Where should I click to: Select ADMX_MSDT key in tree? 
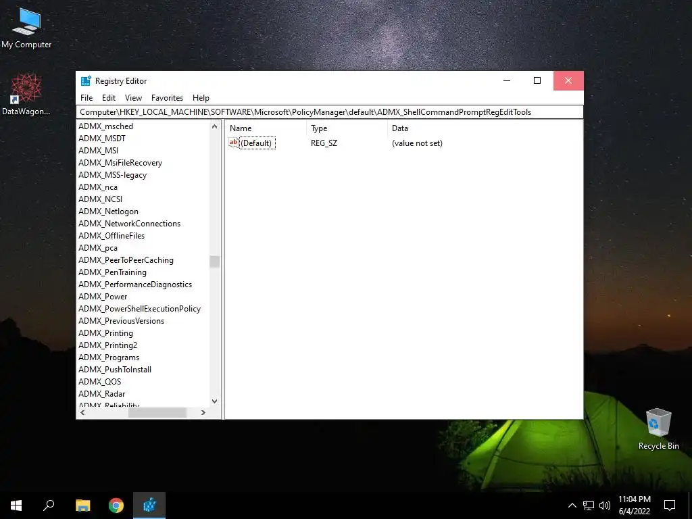pos(102,138)
